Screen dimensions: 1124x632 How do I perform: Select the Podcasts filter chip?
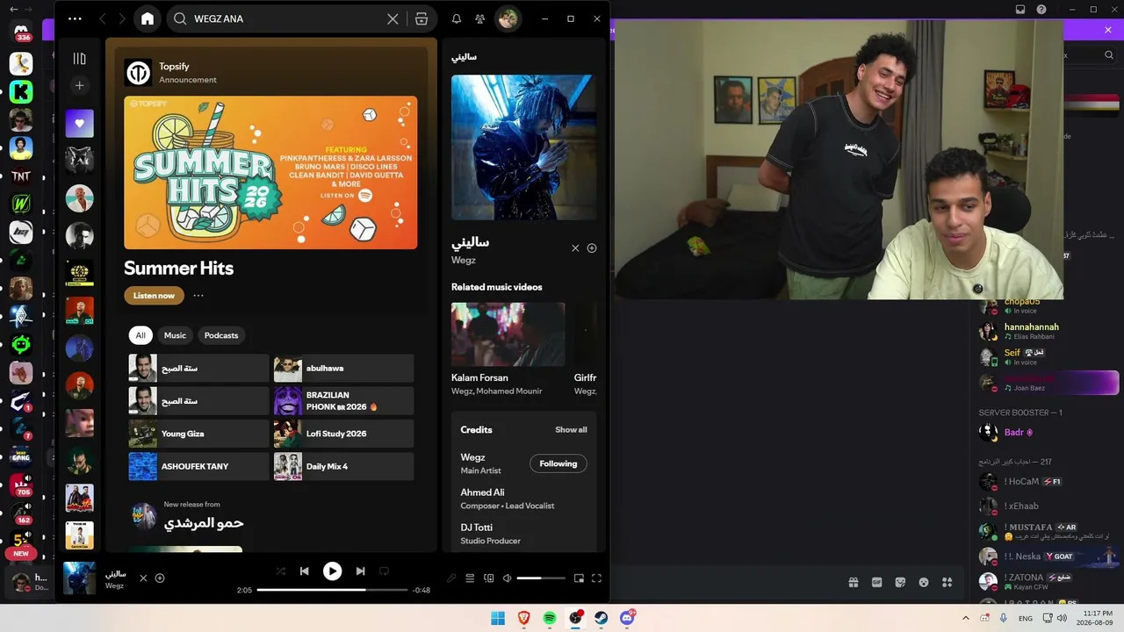(x=221, y=335)
